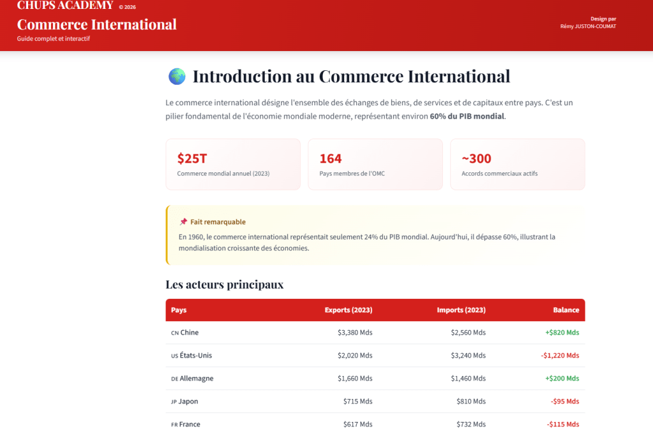Click the Rémy JUSTON-COUMAT designer credit
Image resolution: width=653 pixels, height=429 pixels.
(x=588, y=26)
